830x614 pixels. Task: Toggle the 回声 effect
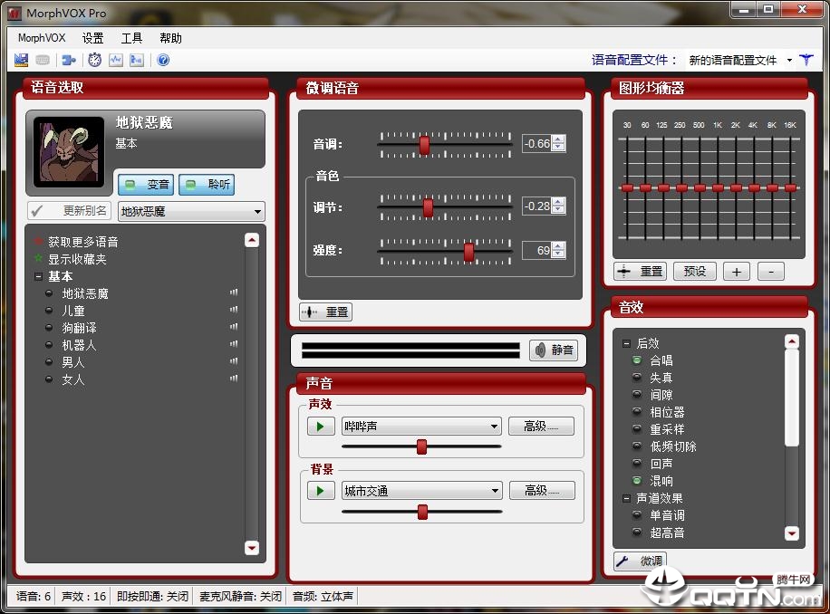point(637,464)
